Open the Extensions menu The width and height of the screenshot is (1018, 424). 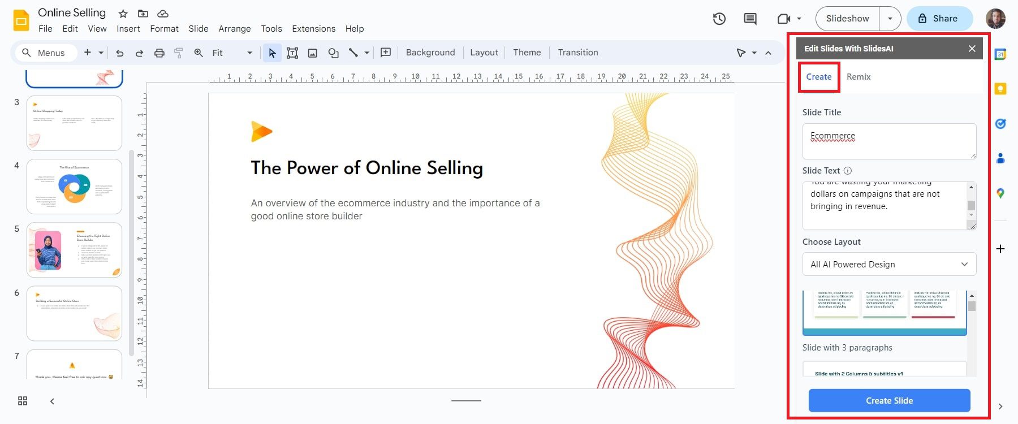coord(313,29)
